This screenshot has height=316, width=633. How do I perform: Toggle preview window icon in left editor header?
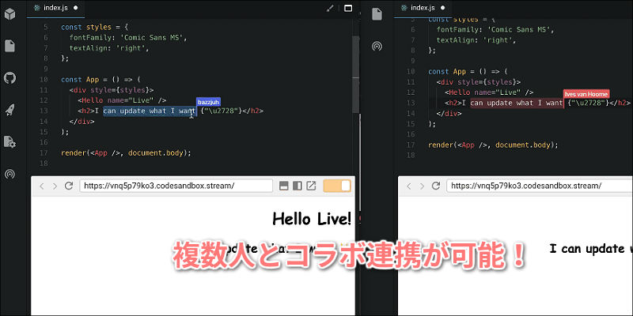coord(348,8)
